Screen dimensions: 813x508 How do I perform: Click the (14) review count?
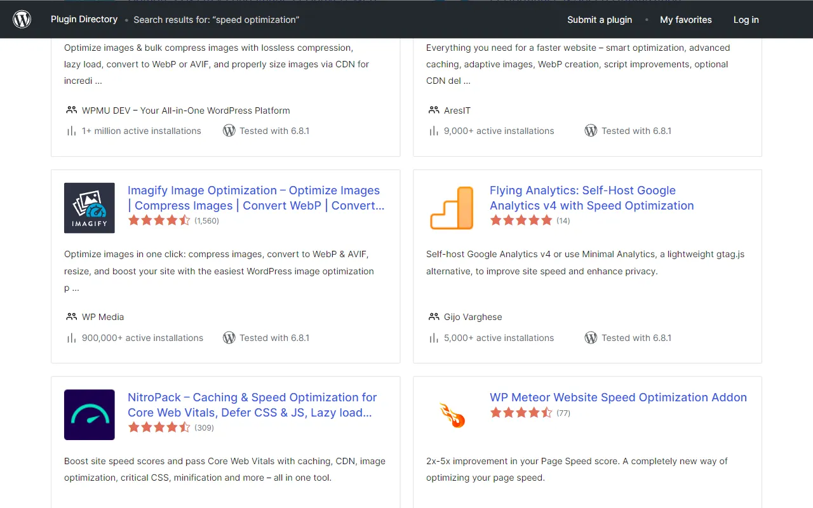563,221
